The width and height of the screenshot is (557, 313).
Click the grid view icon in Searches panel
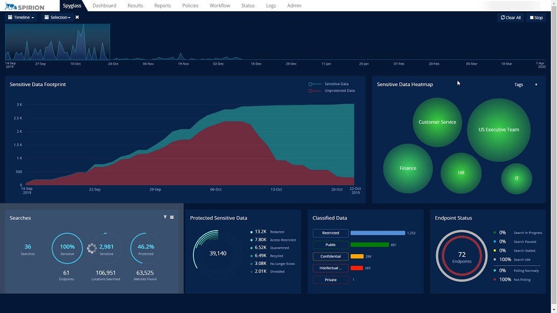coord(172,216)
